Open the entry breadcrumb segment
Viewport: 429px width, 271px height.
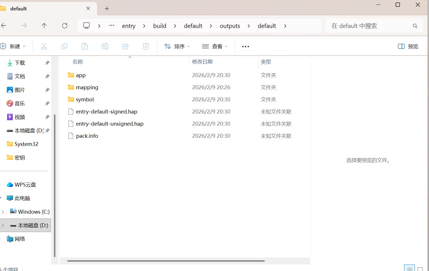(129, 26)
